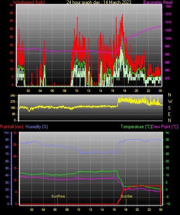Click the Windspeed (kph) axis title
Screen dimensions: 180x215
(x=29, y=2)
